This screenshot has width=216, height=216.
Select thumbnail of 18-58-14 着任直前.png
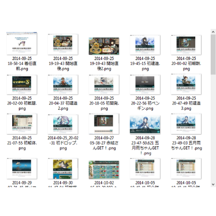22,44
